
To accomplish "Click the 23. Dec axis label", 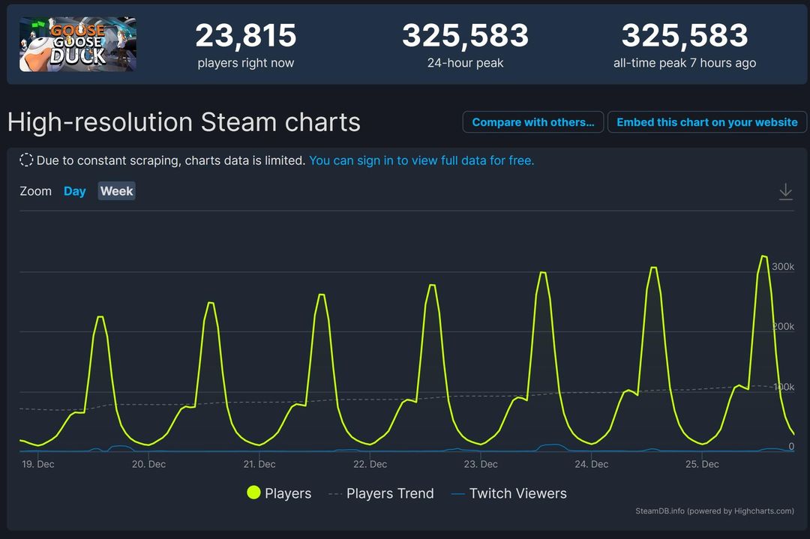I will point(481,464).
